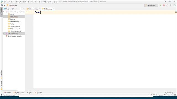The height and width of the screenshot is (99, 177).
Task: Click the status bar tool windows icon at far left
Action: click(1, 95)
